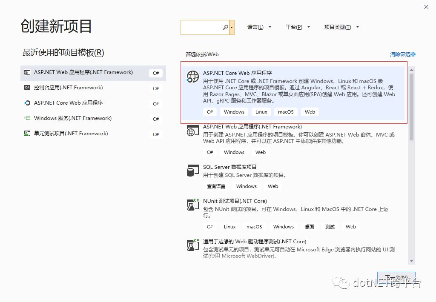
Task: Click the NUnit 测试项目(.NET Core) title
Action: click(x=235, y=201)
